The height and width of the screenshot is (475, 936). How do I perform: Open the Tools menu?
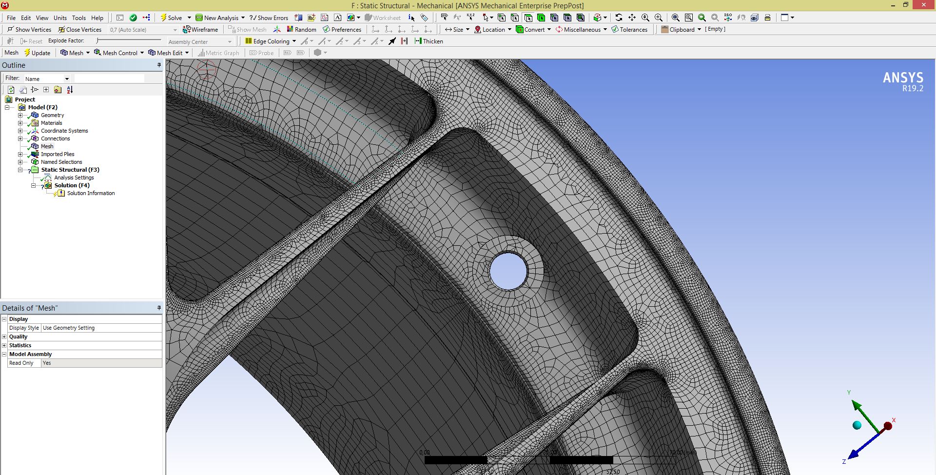pyautogui.click(x=79, y=18)
